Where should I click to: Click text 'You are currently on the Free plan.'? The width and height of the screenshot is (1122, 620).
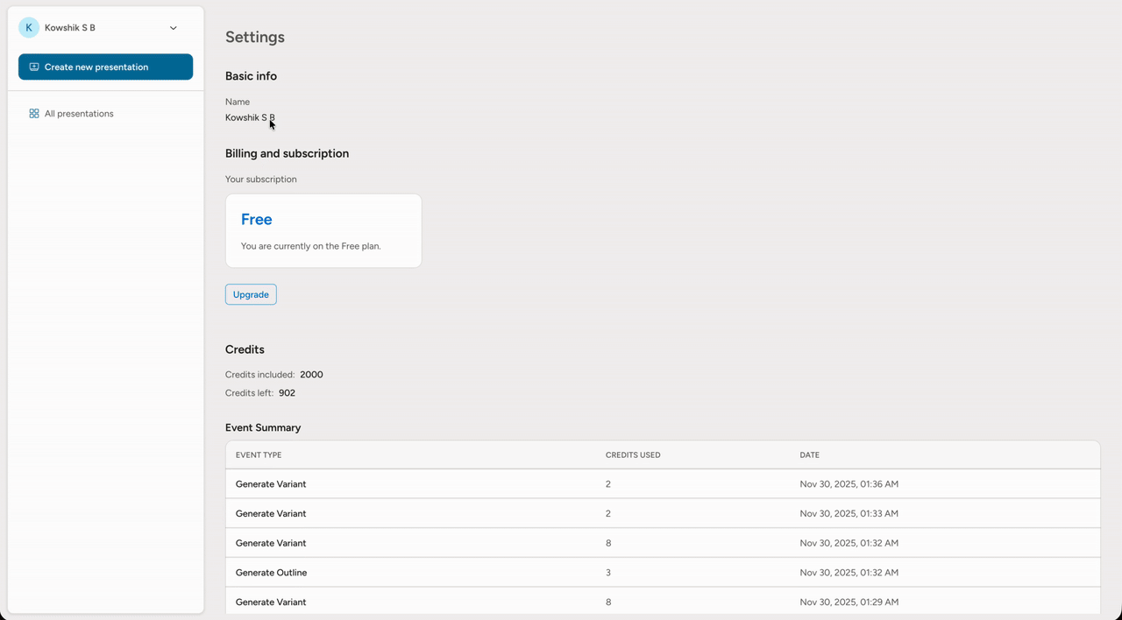click(311, 246)
